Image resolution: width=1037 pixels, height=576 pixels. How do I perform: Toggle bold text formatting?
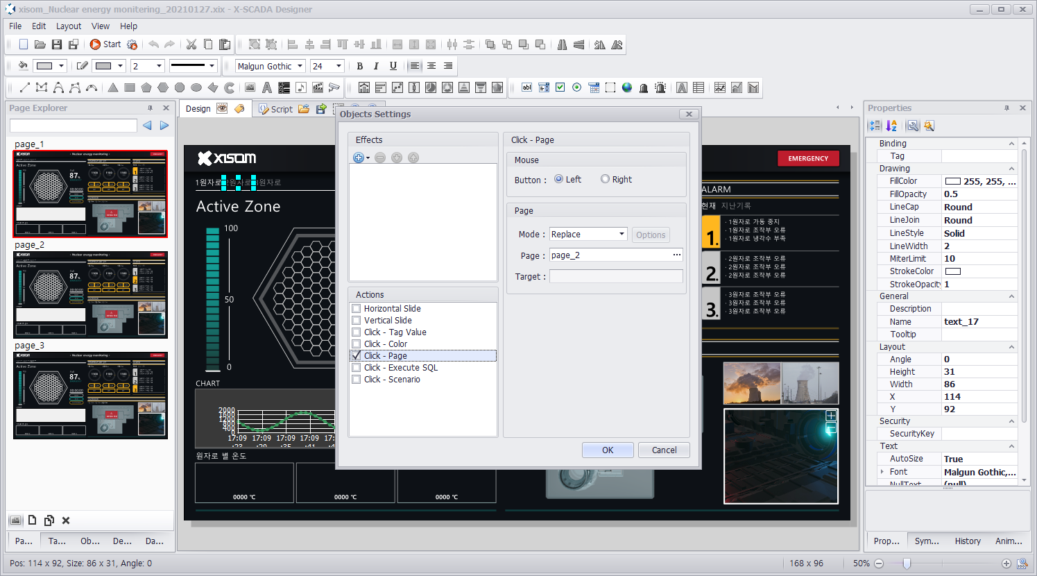[359, 66]
